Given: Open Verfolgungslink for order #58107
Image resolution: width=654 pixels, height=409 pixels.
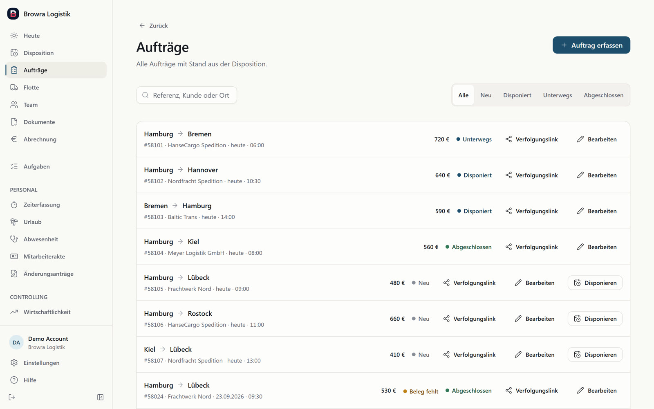Looking at the screenshot, I should (470, 355).
